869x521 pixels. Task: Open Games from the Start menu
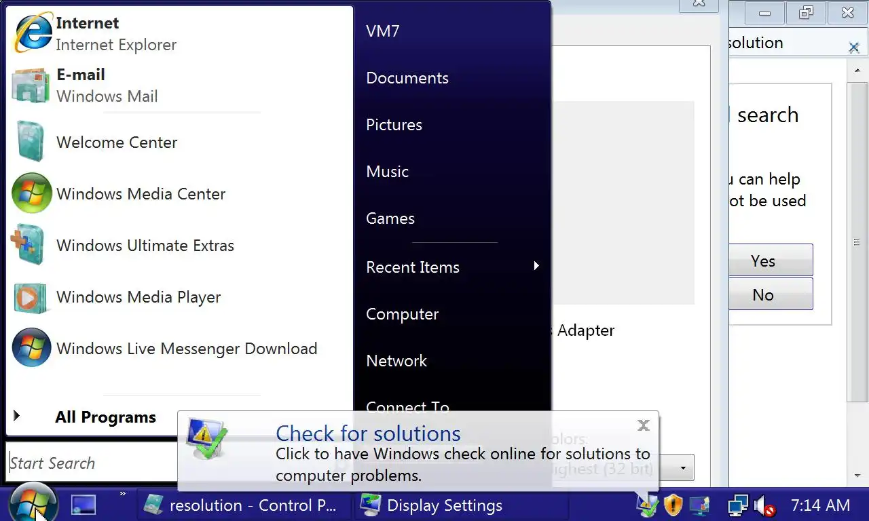390,218
